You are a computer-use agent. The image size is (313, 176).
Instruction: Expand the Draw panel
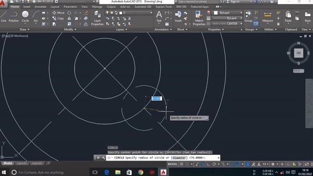(x=25, y=29)
